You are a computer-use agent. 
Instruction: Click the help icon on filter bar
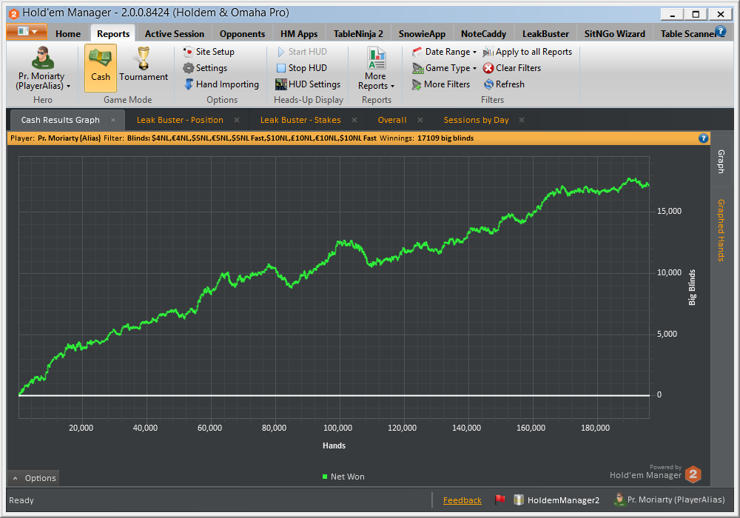(x=703, y=138)
